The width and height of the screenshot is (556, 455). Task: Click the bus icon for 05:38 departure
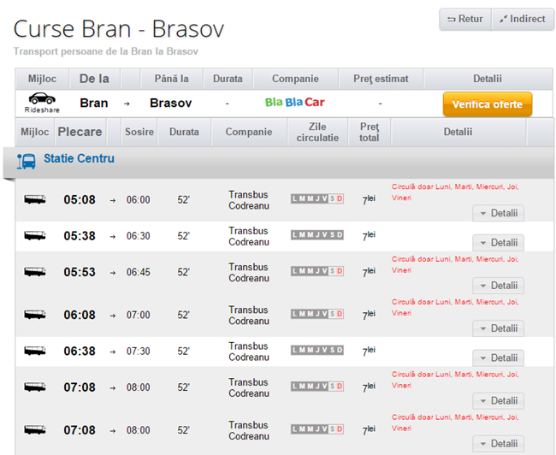coord(35,236)
